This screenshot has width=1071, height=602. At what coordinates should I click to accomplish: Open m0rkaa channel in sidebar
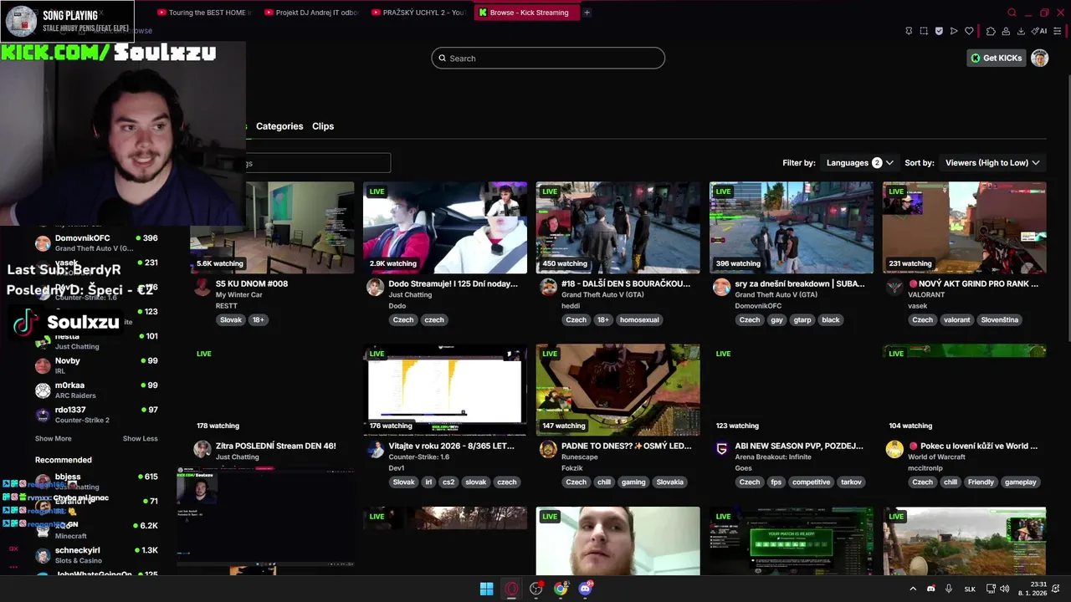click(96, 390)
